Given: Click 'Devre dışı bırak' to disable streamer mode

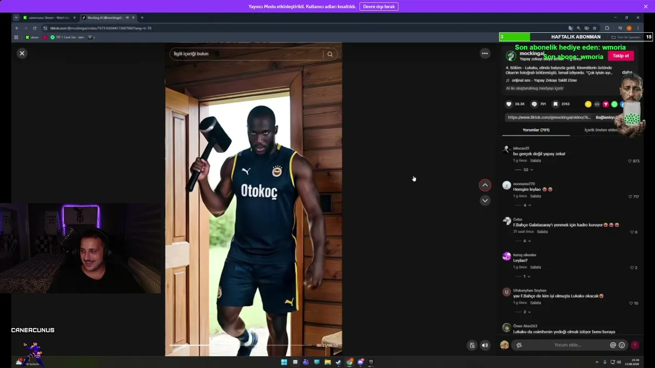Looking at the screenshot, I should 379,7.
